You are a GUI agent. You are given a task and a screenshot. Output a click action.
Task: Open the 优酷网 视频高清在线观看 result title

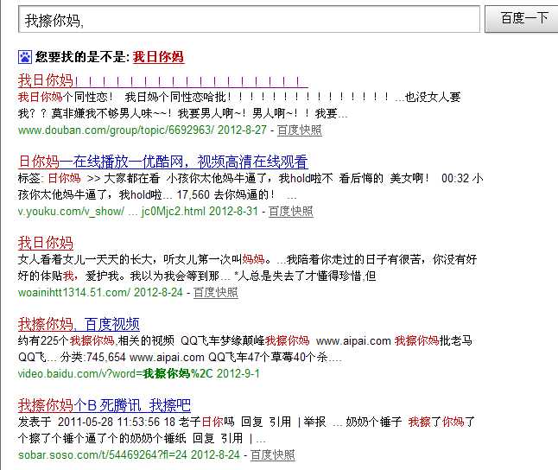pos(162,162)
